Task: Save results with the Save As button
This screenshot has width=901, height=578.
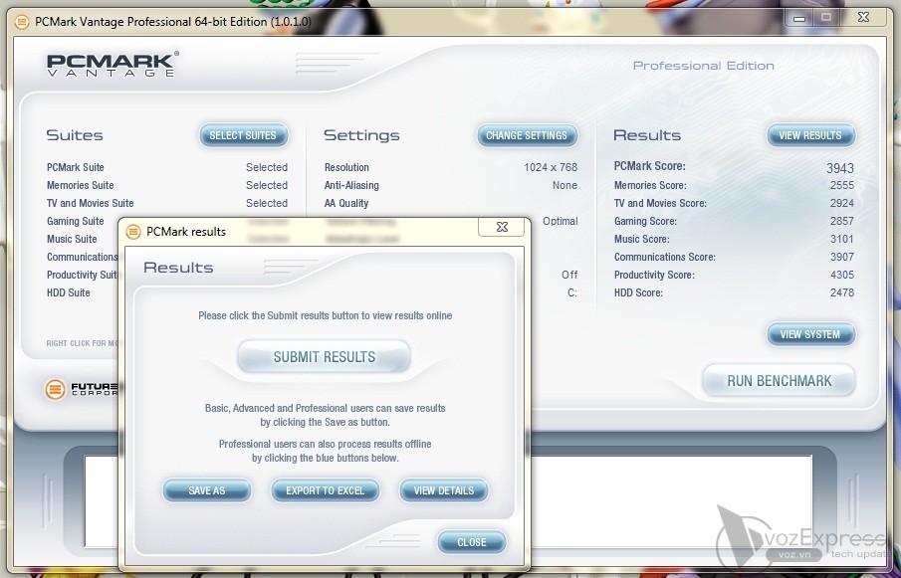Action: pos(207,490)
